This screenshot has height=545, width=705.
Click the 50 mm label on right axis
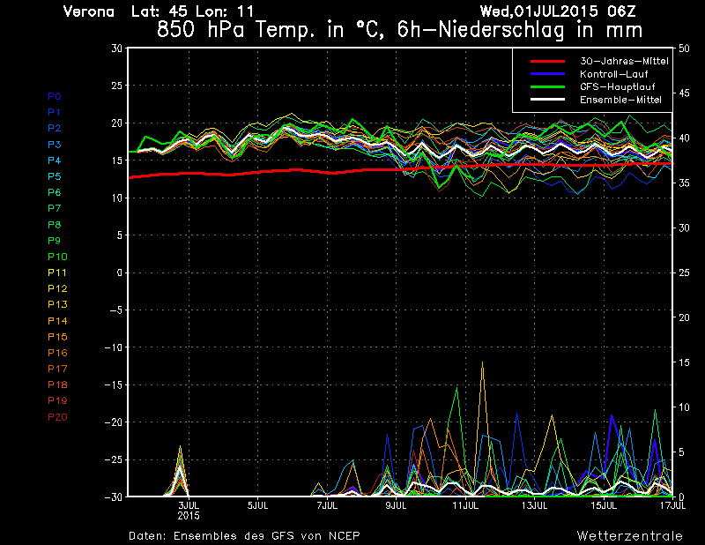click(x=685, y=49)
